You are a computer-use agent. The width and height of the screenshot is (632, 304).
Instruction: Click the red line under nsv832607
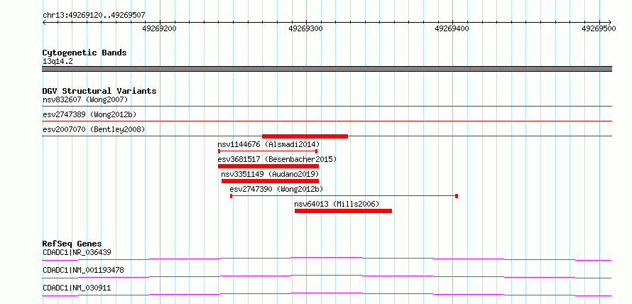click(327, 106)
